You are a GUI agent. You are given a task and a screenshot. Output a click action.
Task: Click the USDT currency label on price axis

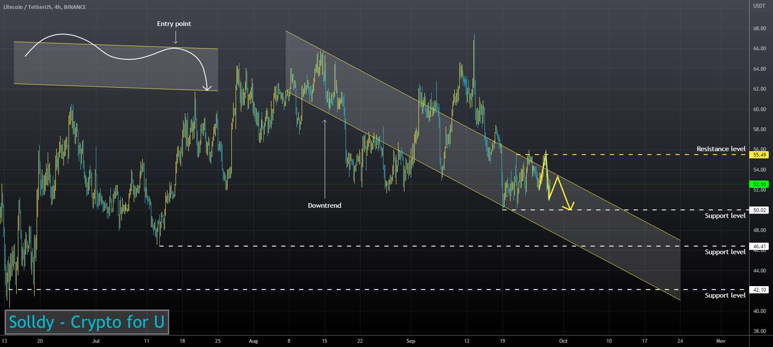759,6
